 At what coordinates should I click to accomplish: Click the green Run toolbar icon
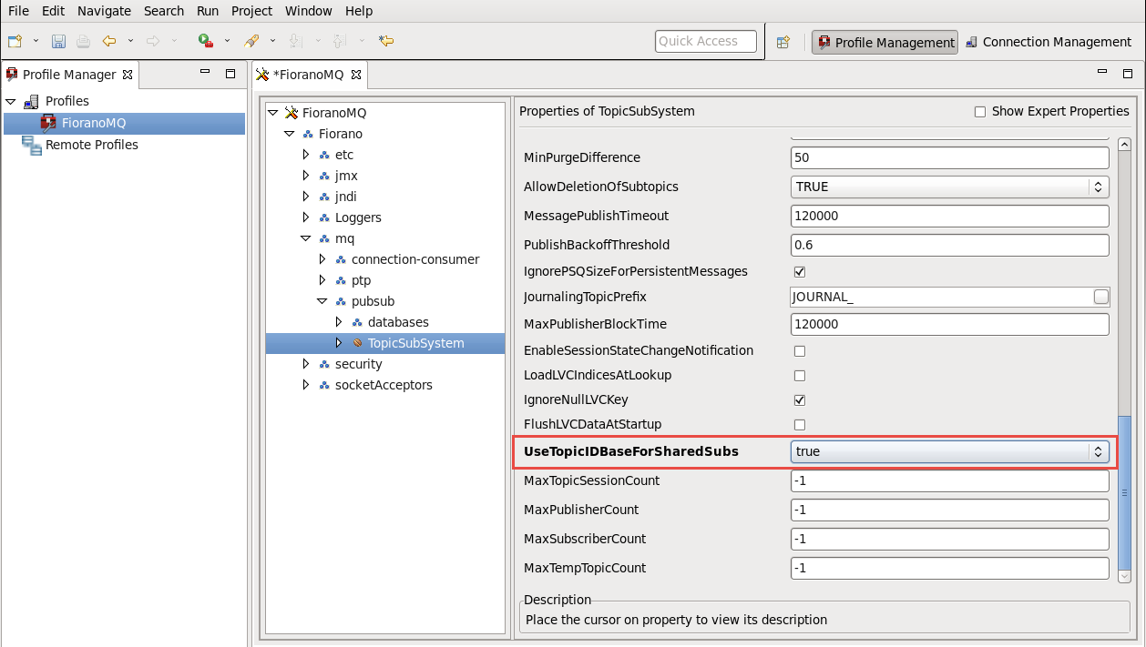[206, 41]
